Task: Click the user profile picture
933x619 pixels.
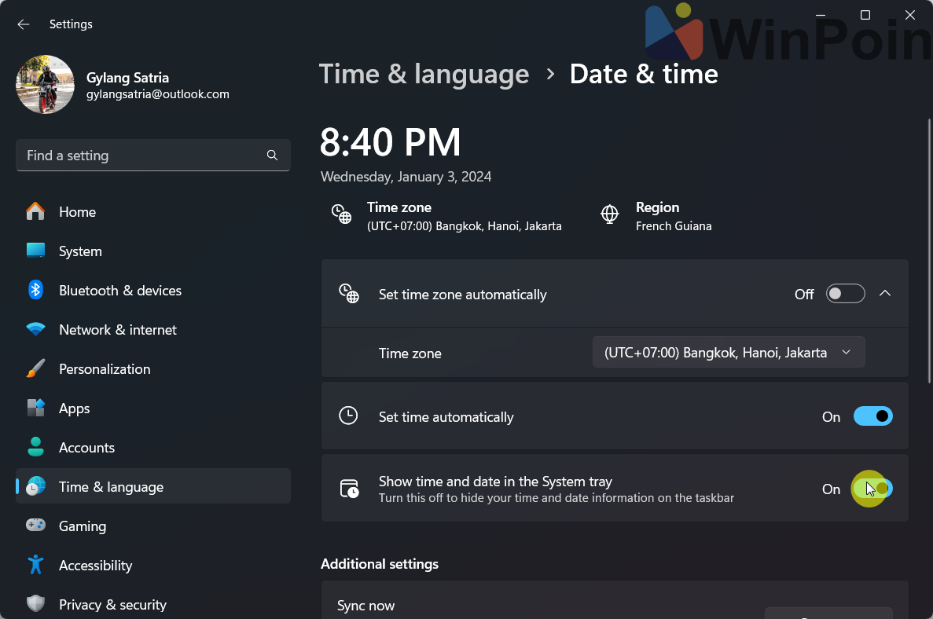Action: (45, 84)
